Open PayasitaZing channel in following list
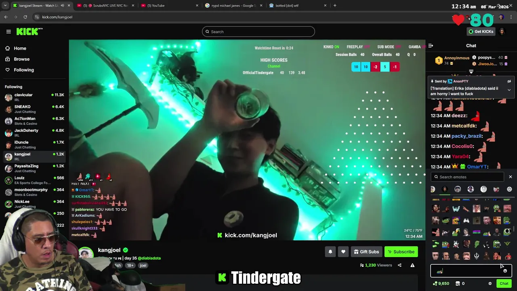This screenshot has width=517, height=291. pos(34,168)
